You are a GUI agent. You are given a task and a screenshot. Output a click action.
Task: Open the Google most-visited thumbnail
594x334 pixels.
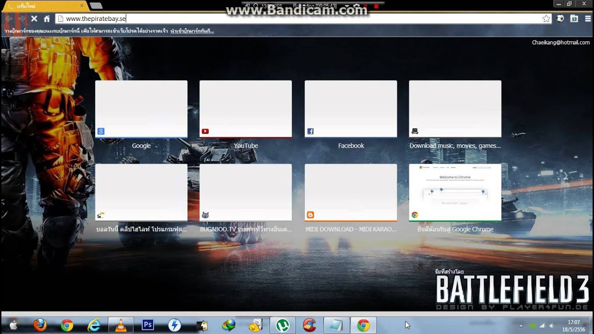141,109
